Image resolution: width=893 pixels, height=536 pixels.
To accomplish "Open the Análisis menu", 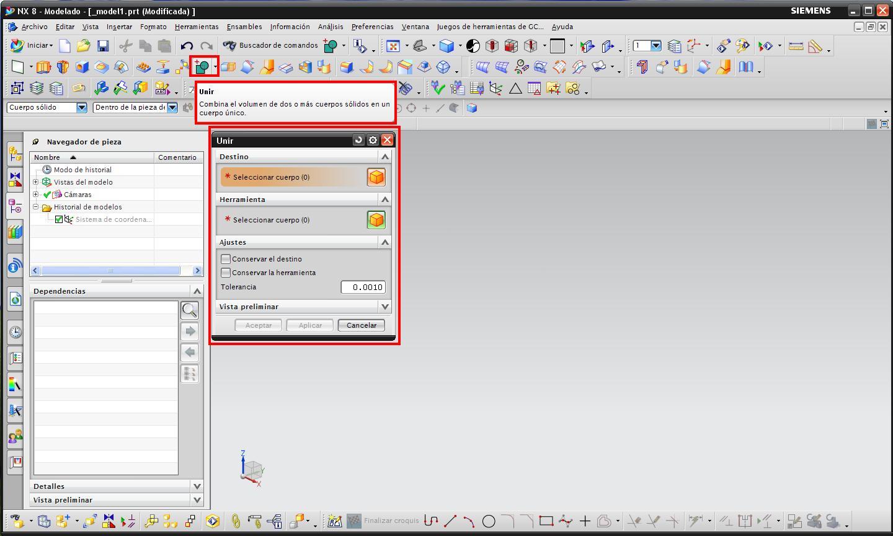I will (x=331, y=27).
